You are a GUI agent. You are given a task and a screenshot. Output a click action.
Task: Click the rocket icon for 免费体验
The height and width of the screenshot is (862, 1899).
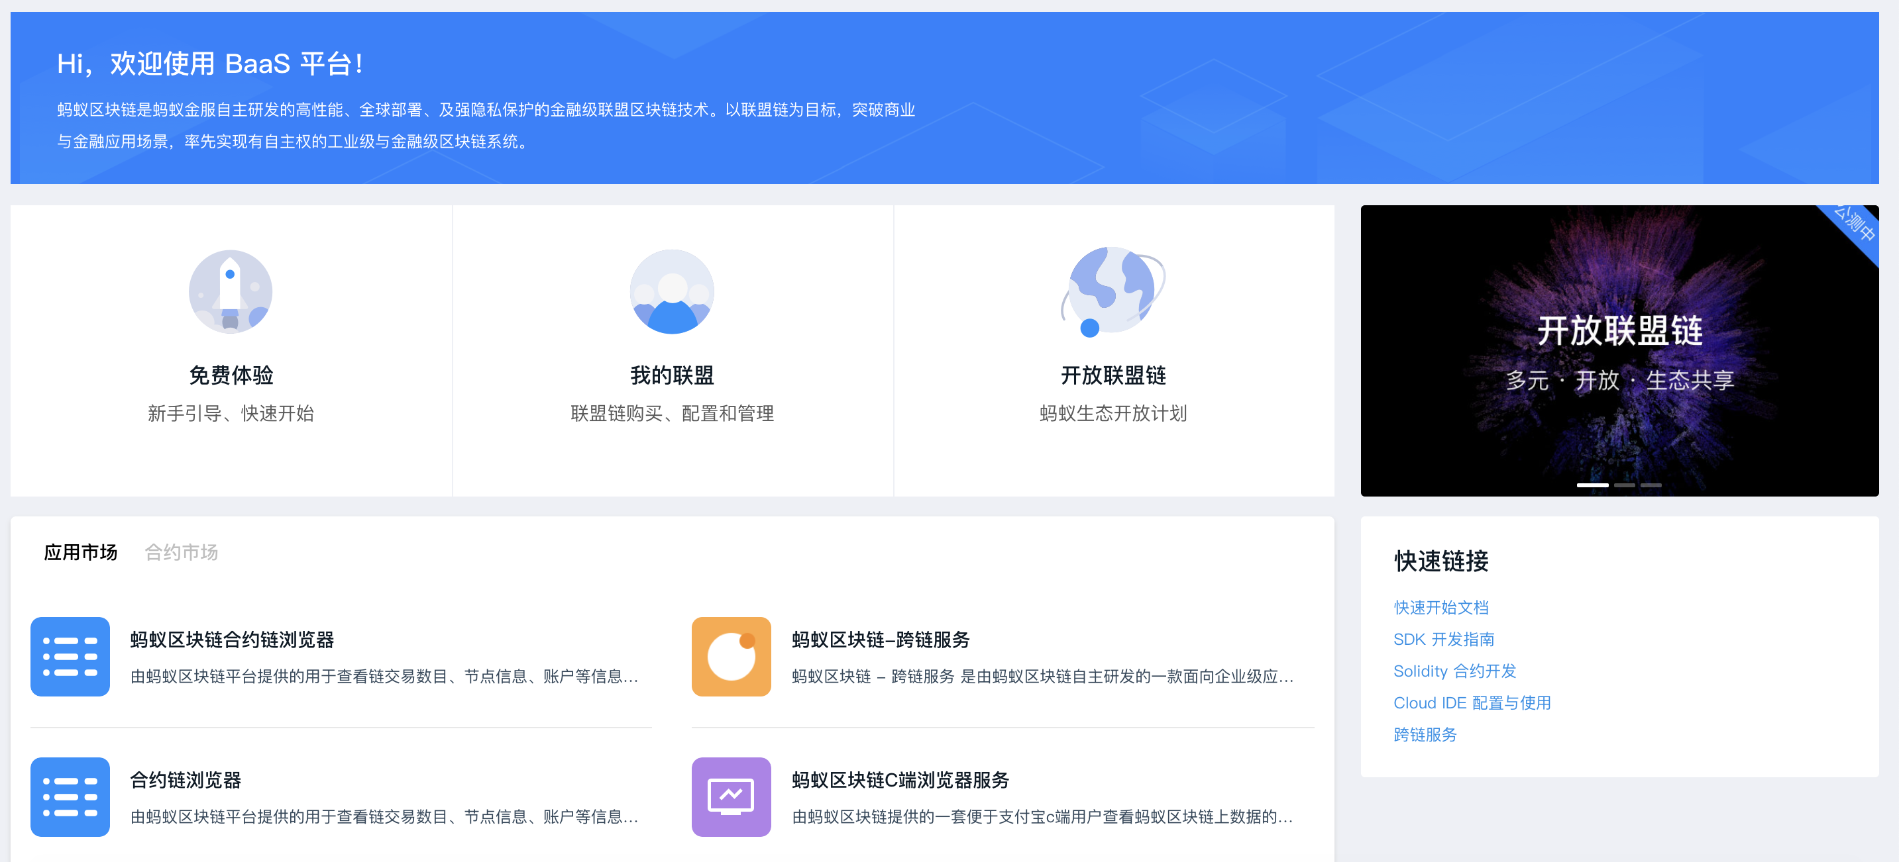click(x=230, y=291)
